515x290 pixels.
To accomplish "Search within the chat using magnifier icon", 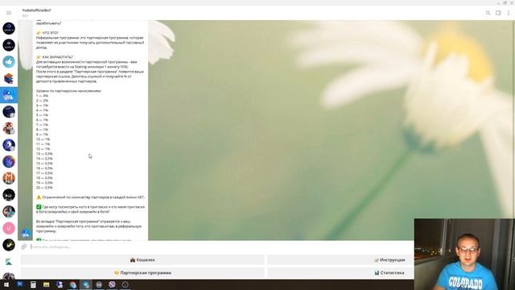I will [488, 13].
